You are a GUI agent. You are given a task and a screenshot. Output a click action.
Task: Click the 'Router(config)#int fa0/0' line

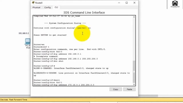click(x=48, y=51)
